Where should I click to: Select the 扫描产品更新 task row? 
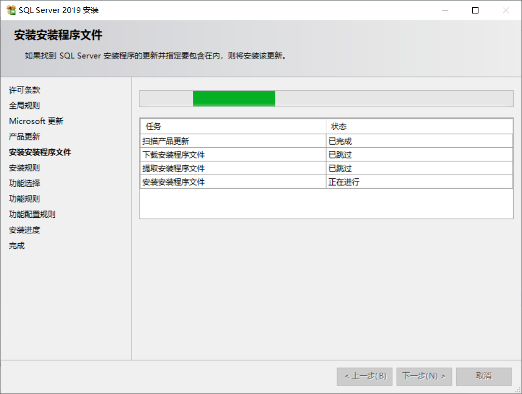pyautogui.click(x=326, y=141)
